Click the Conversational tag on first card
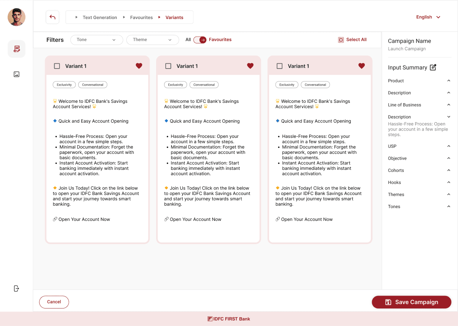Image resolution: width=458 pixels, height=326 pixels. 93,85
